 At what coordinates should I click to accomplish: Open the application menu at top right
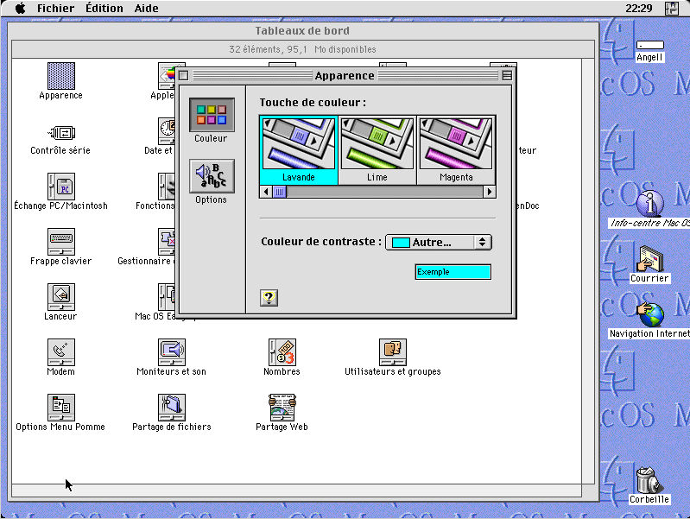(x=671, y=9)
